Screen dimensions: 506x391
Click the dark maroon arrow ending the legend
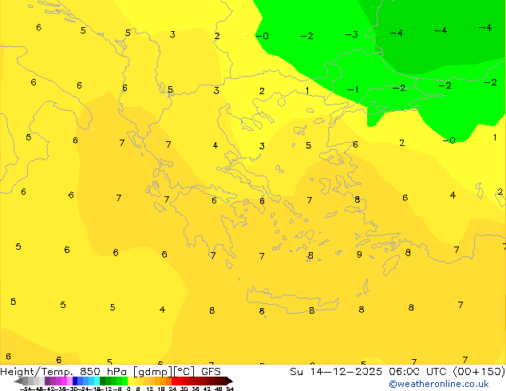(230, 381)
